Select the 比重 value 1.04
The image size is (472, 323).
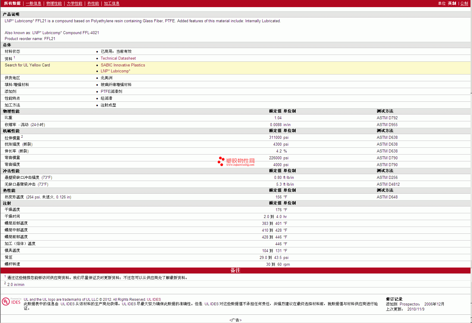[x=278, y=118]
